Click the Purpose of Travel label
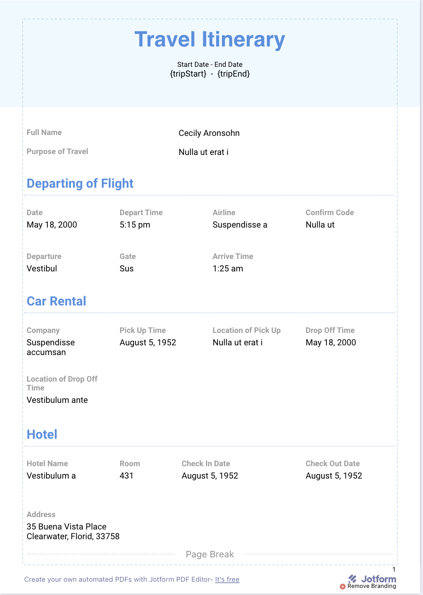 point(58,151)
